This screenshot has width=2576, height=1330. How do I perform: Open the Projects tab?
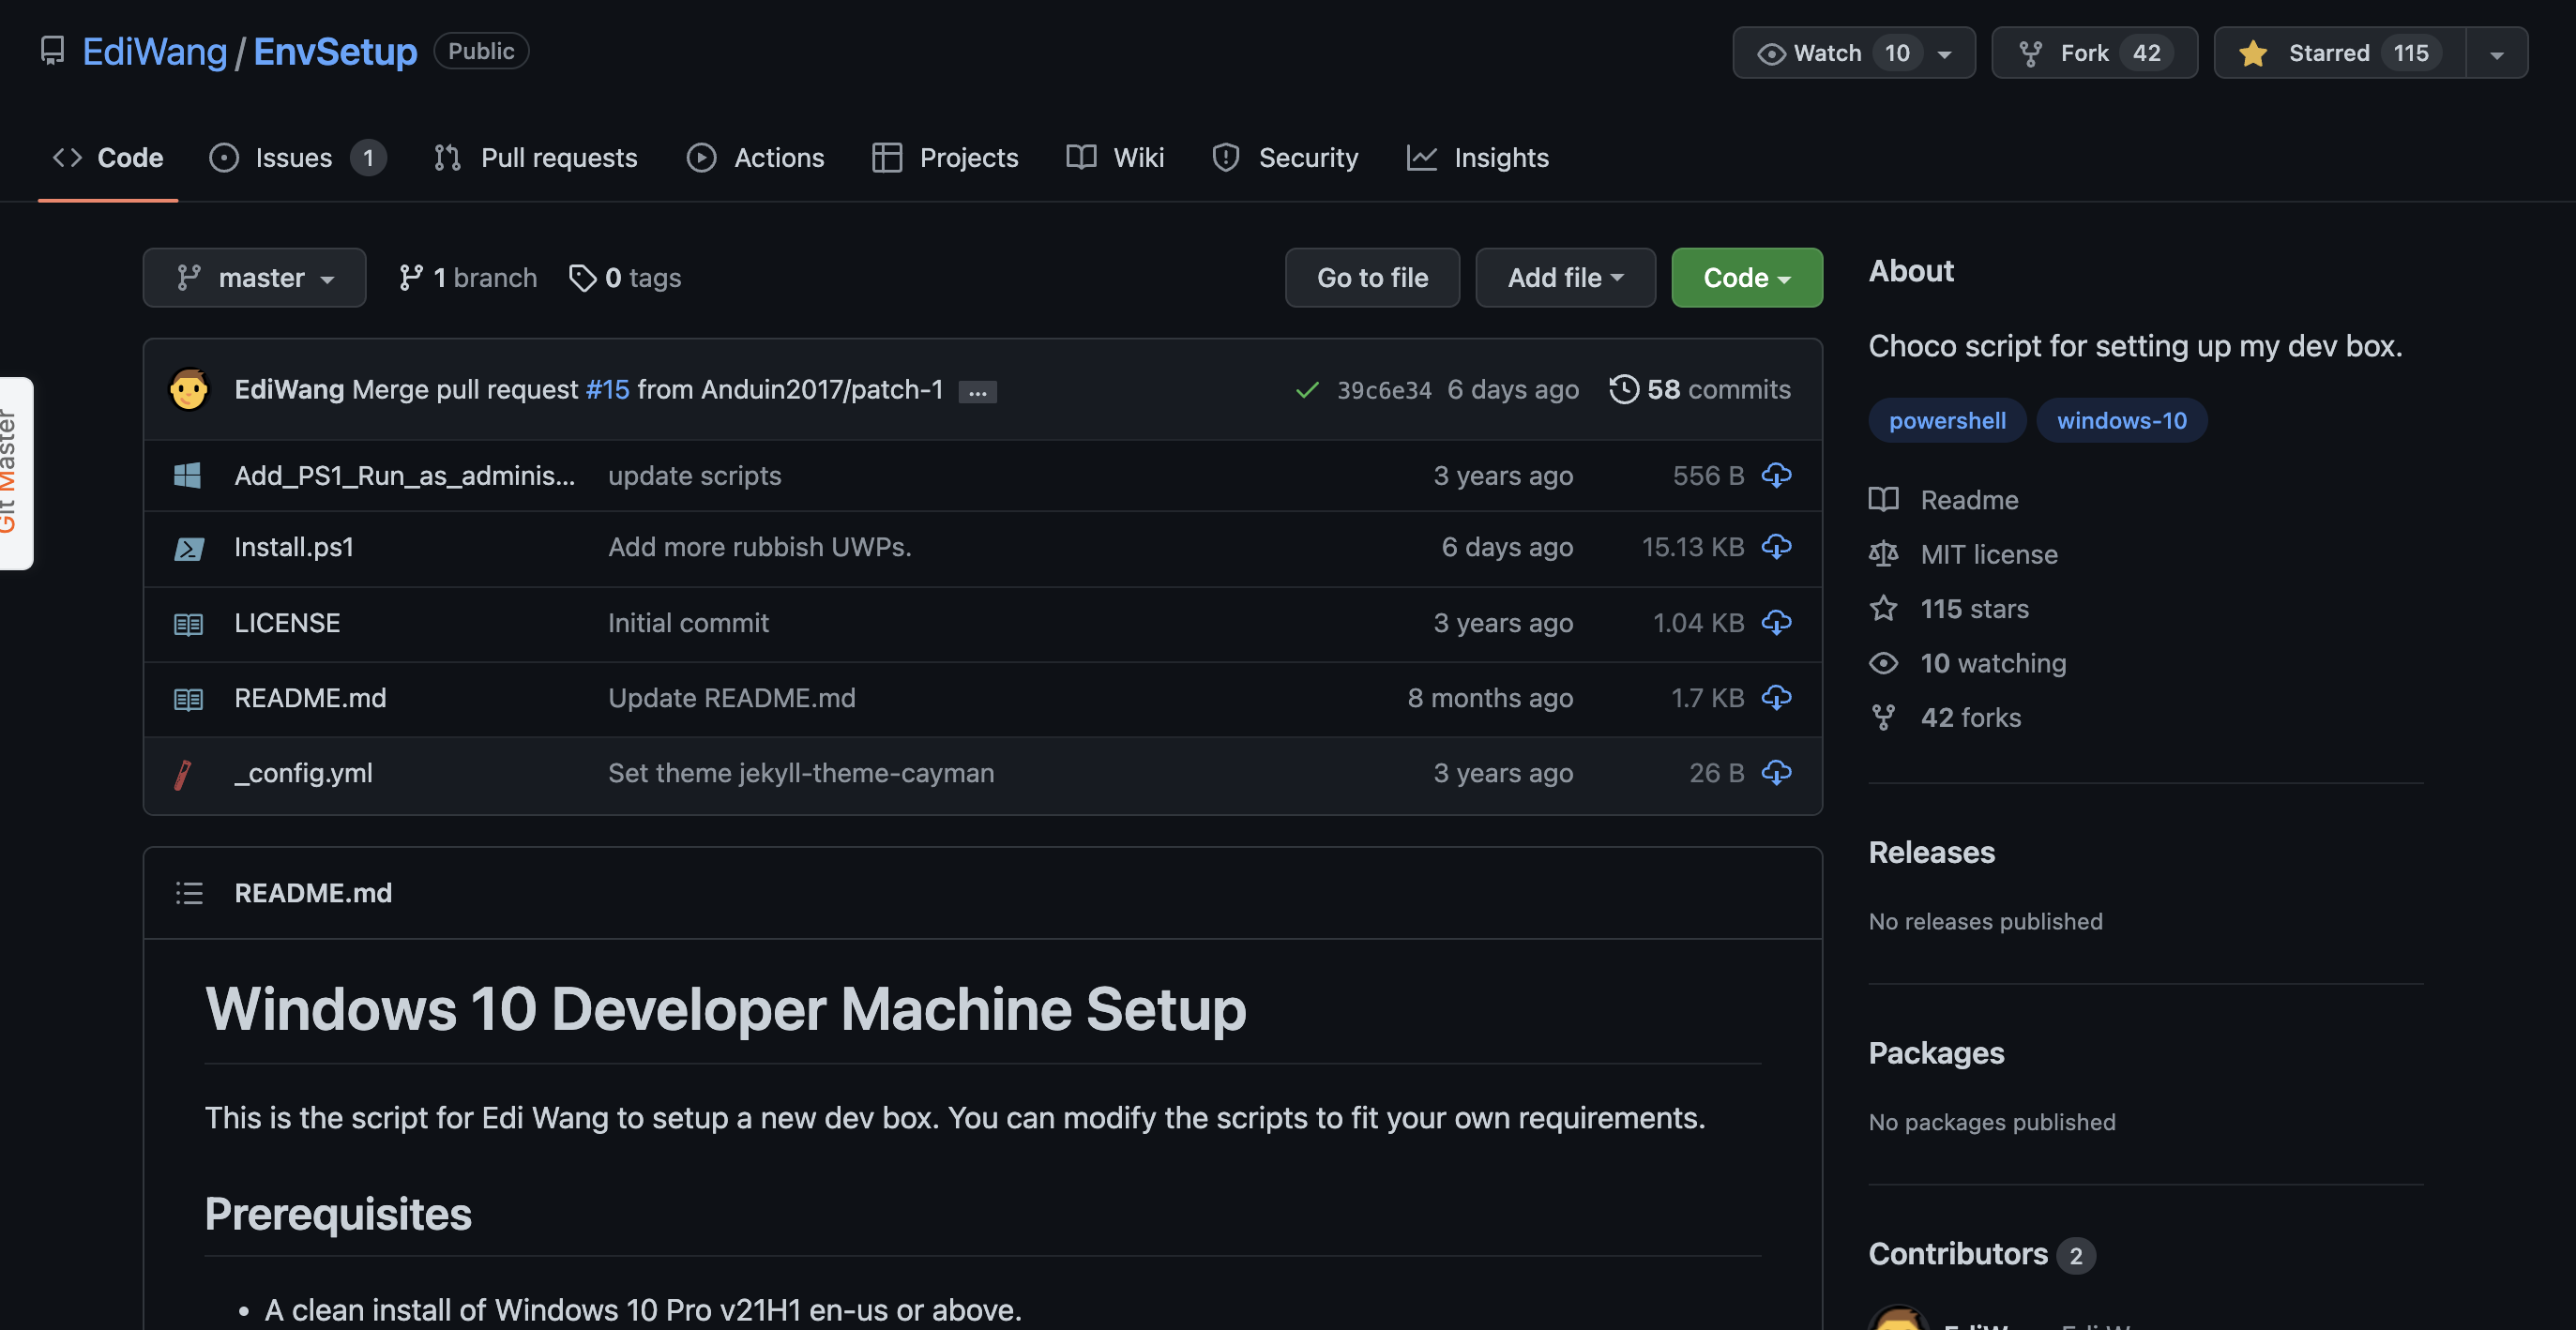click(x=945, y=157)
